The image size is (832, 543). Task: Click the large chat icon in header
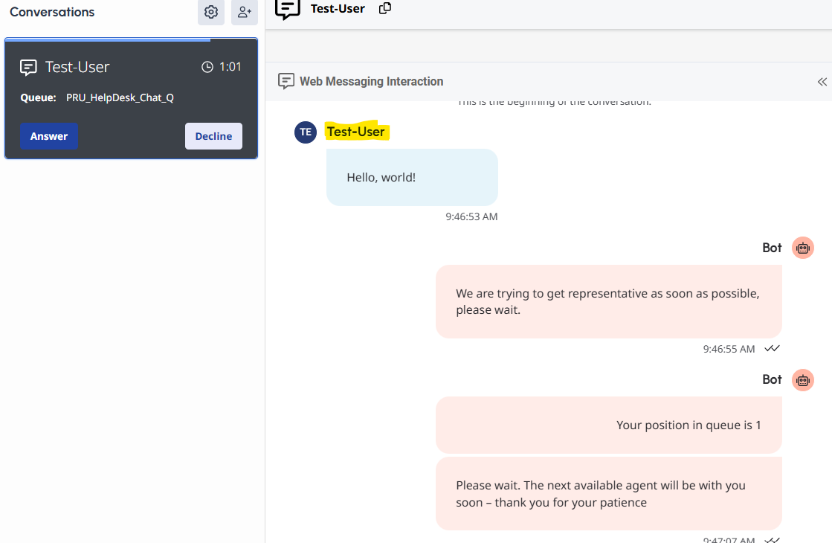[x=287, y=9]
